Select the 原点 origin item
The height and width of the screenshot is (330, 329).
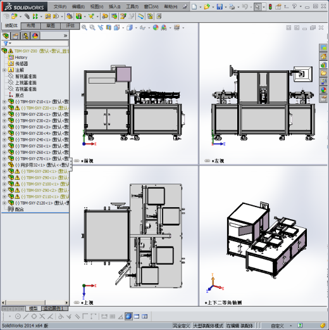coord(19,96)
